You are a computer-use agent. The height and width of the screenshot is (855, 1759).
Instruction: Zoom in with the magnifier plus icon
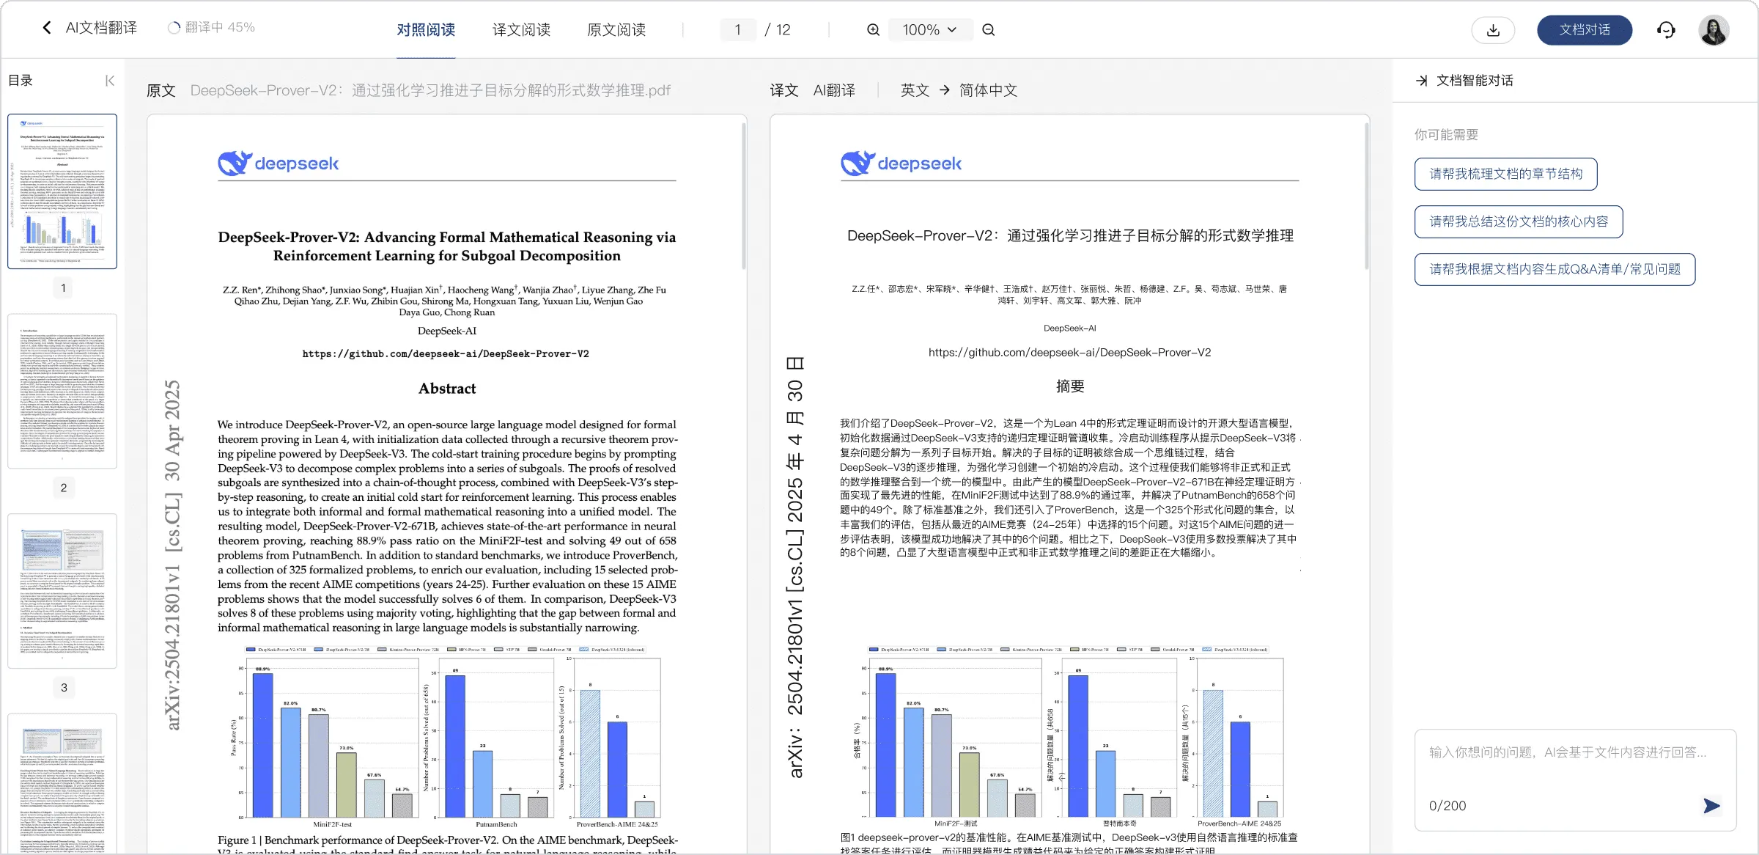point(873,30)
